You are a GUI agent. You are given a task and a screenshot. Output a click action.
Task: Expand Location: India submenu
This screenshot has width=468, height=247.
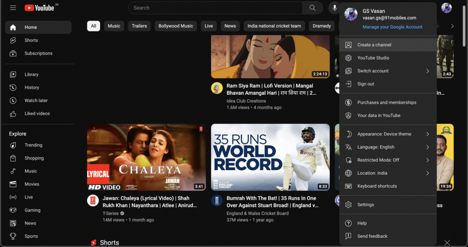pos(428,173)
